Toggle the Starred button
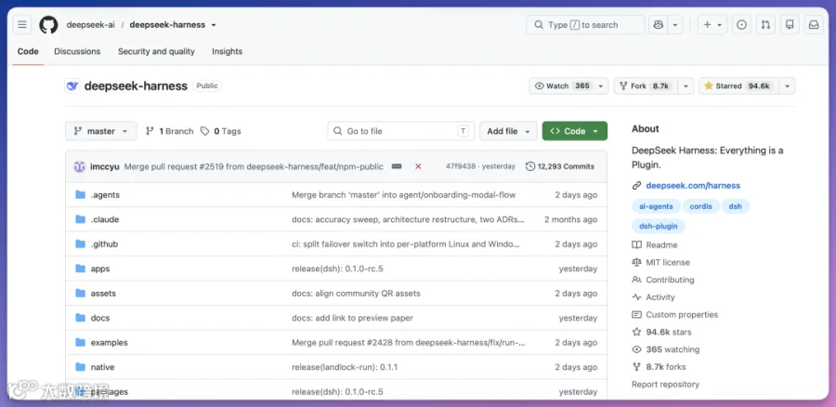Viewport: 836px width, 407px height. [x=739, y=85]
